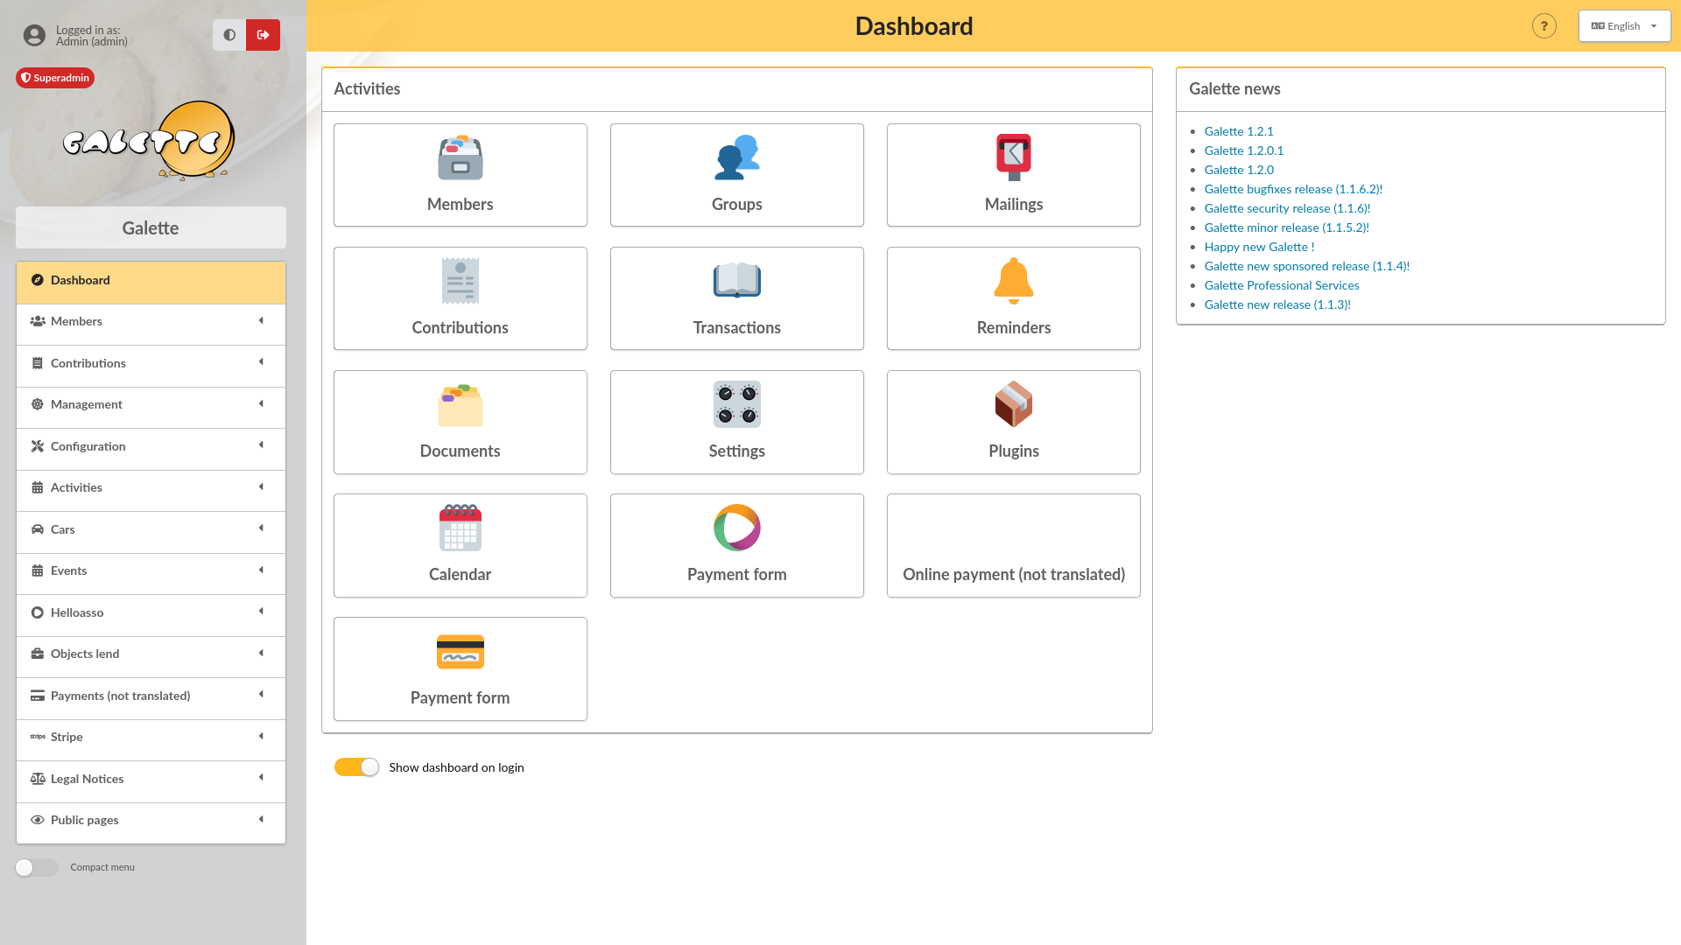This screenshot has height=945, width=1681.
Task: Open the Documents folder icon
Action: 461,404
